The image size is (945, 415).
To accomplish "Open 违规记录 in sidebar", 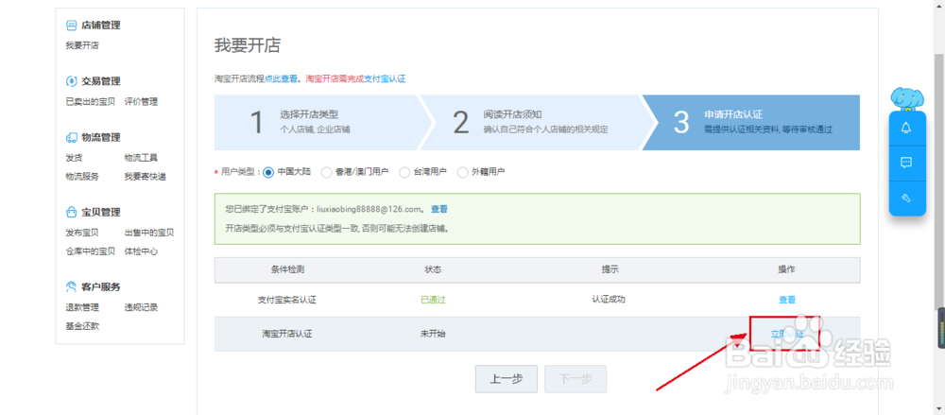I will [x=141, y=307].
